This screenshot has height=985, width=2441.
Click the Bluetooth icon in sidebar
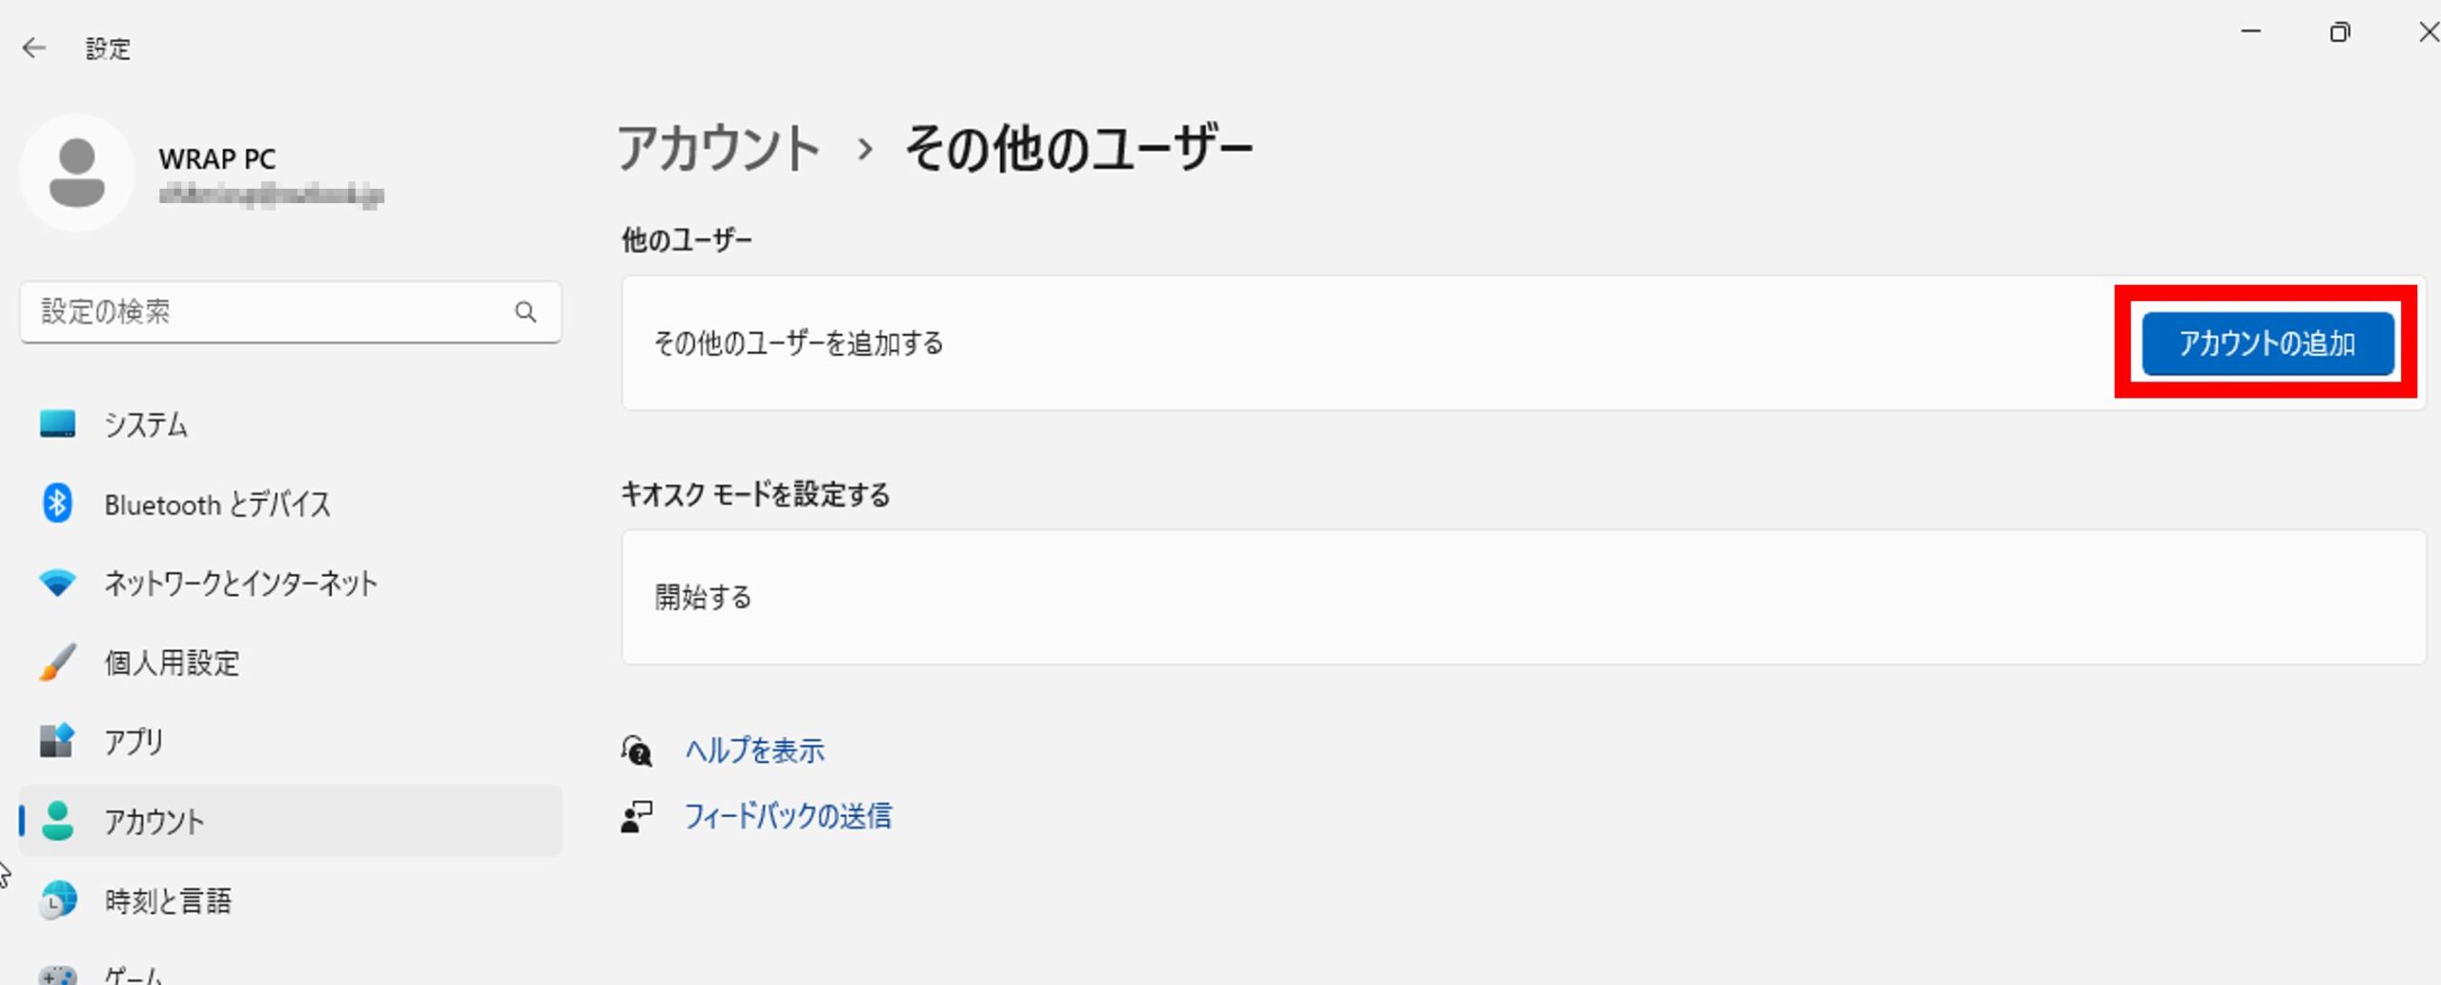pyautogui.click(x=57, y=503)
